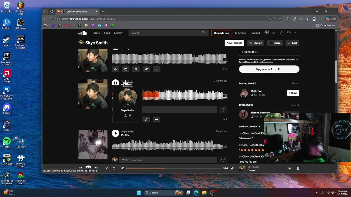Open the next-up queue icon
351x197 pixels.
[x=298, y=169]
